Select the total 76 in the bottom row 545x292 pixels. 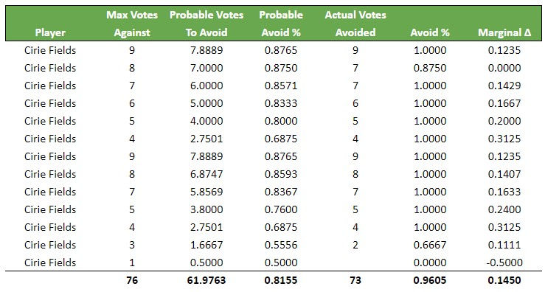tap(132, 280)
